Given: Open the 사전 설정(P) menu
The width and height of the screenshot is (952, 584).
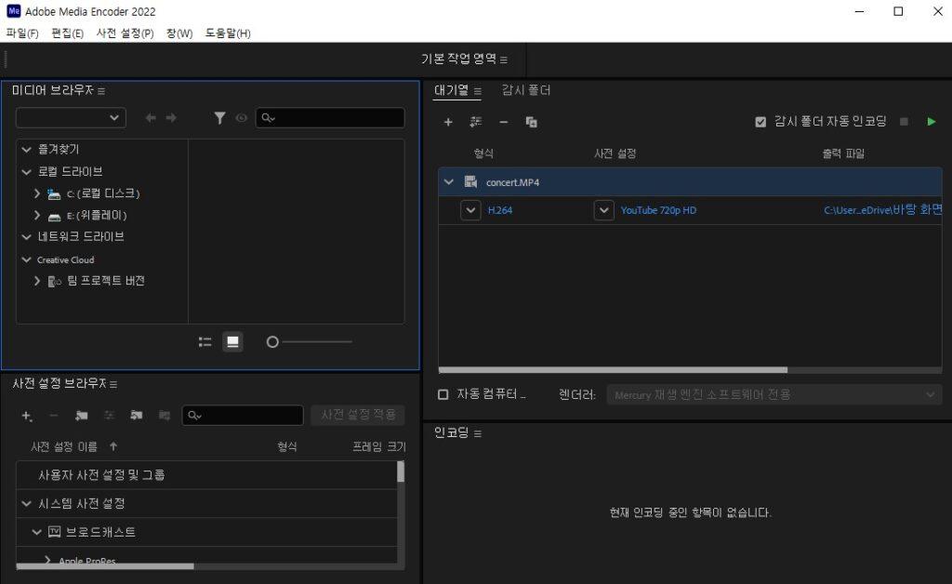Looking at the screenshot, I should click(126, 33).
